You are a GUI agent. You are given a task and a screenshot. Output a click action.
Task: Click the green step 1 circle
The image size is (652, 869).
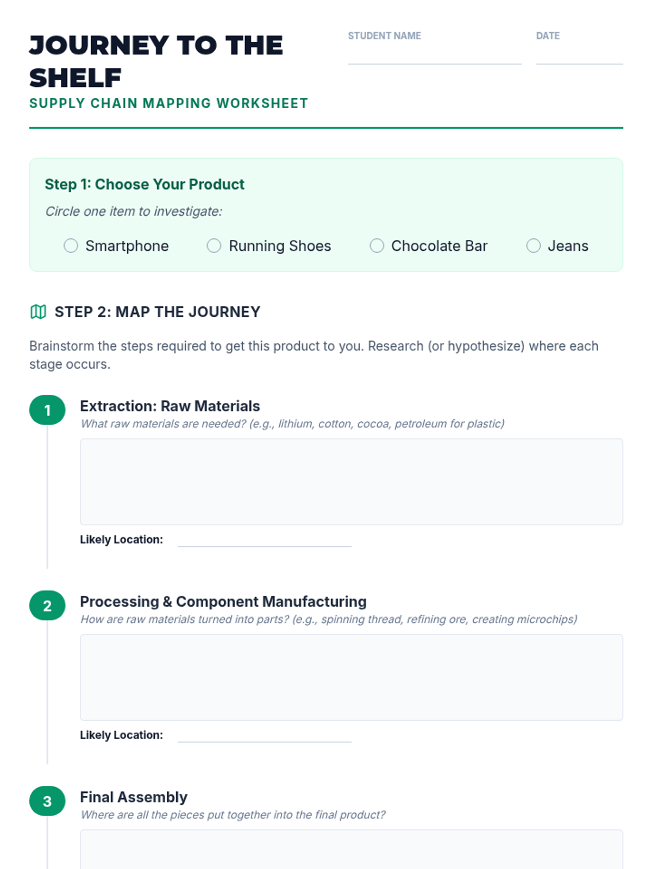47,410
